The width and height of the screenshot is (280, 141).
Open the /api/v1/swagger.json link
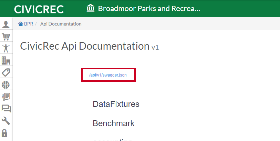click(x=108, y=75)
